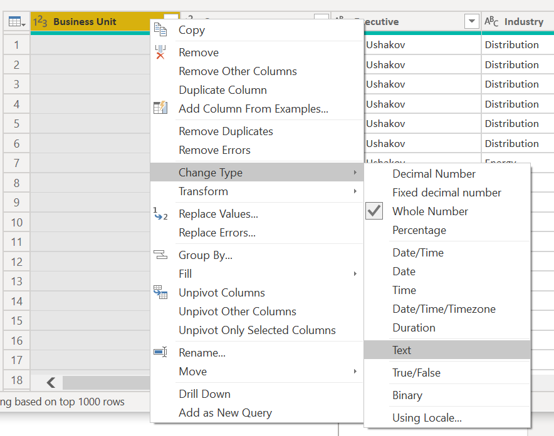
Task: Click the Remove column icon
Action: pyautogui.click(x=160, y=53)
